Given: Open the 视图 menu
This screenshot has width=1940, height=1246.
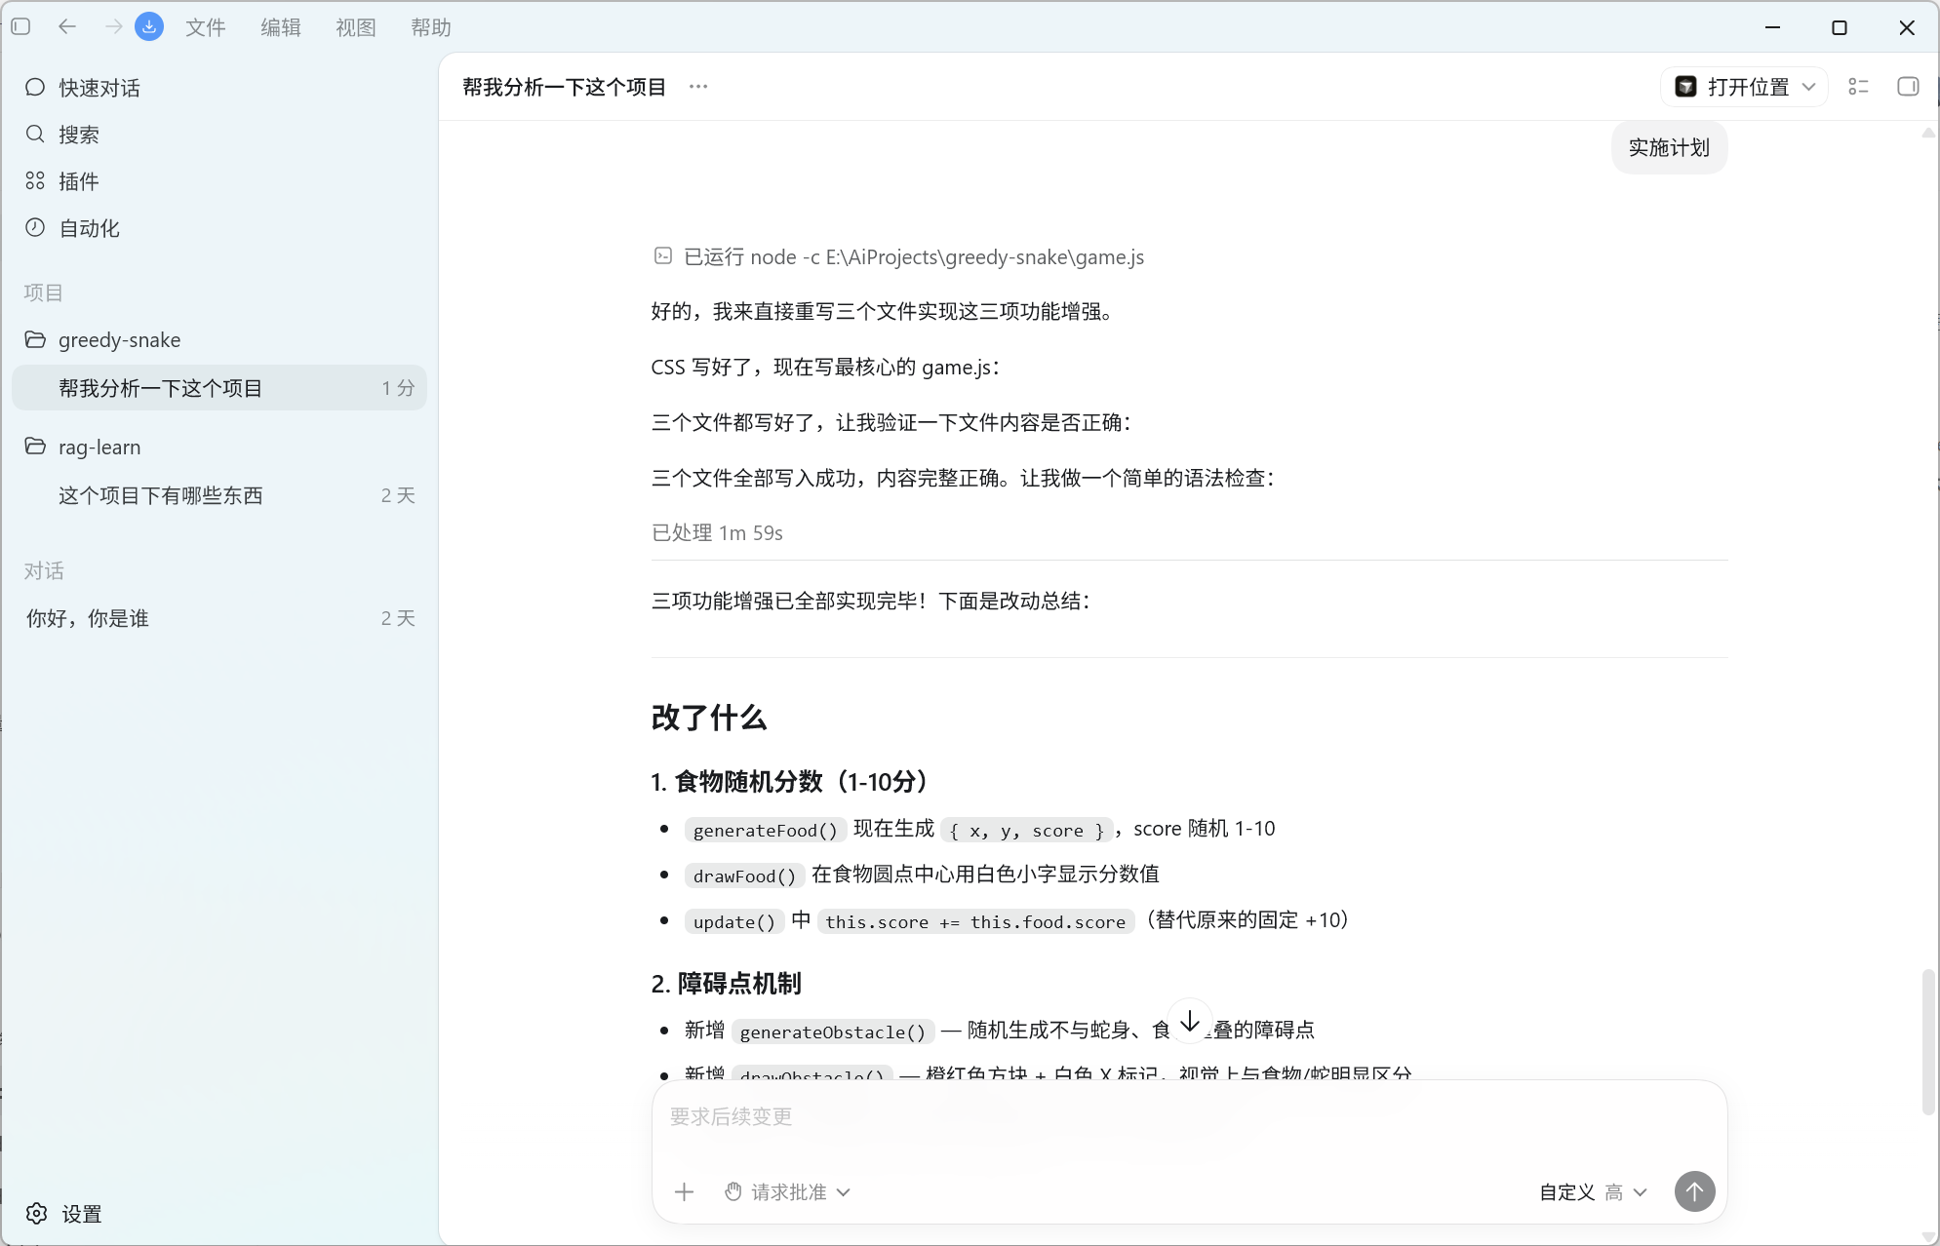Looking at the screenshot, I should (356, 27).
